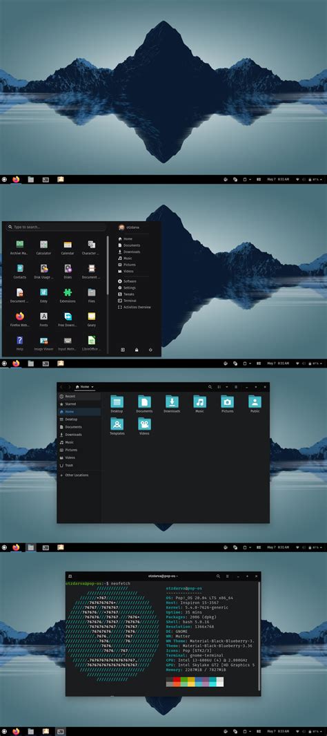Open Settings from the app menu list
This screenshot has height=736, width=327.
tap(126, 287)
